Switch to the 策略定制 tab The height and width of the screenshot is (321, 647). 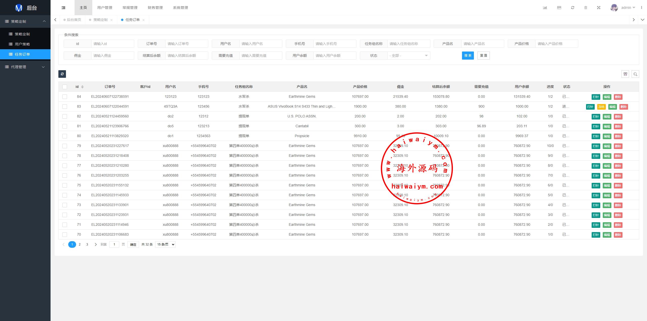[100, 20]
